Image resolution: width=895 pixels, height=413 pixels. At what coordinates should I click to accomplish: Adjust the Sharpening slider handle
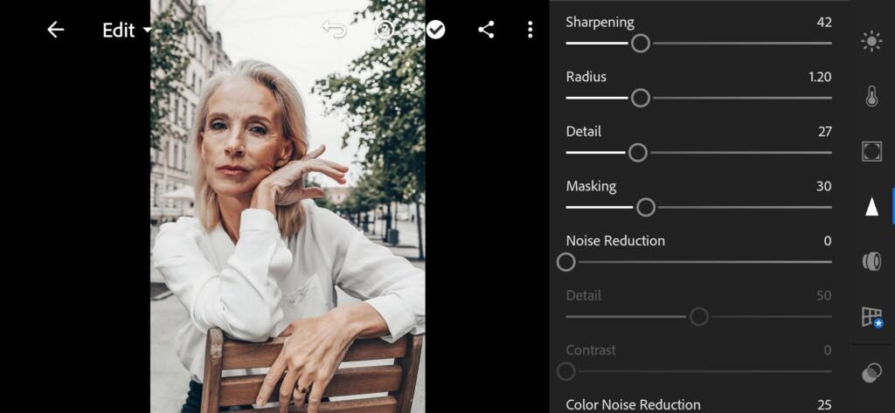coord(641,44)
